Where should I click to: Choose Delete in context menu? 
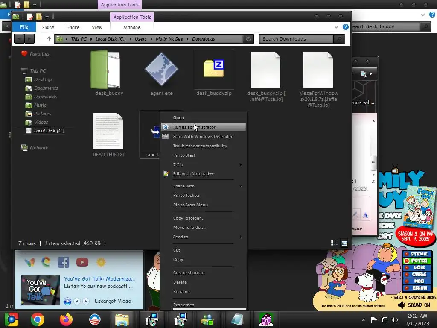pyautogui.click(x=204, y=282)
